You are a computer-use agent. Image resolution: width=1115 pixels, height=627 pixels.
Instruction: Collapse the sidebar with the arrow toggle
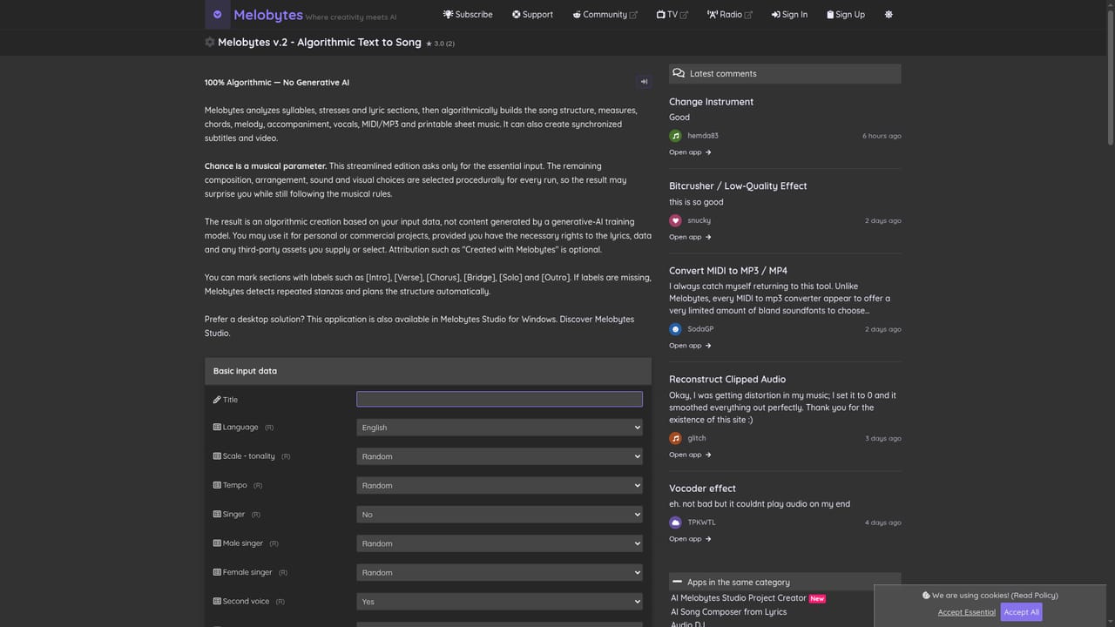pyautogui.click(x=644, y=82)
